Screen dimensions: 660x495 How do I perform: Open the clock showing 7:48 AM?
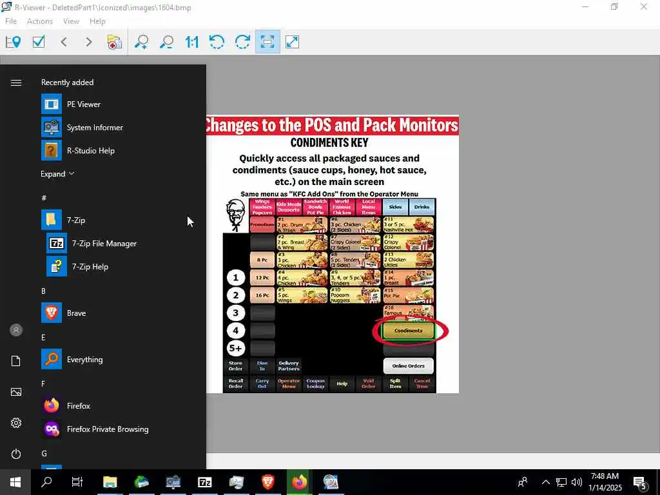tap(605, 482)
